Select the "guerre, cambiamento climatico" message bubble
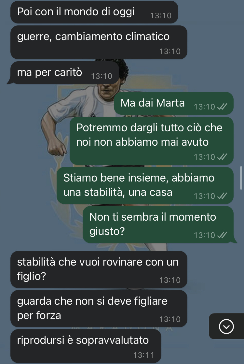The image size is (244, 364). [99, 42]
